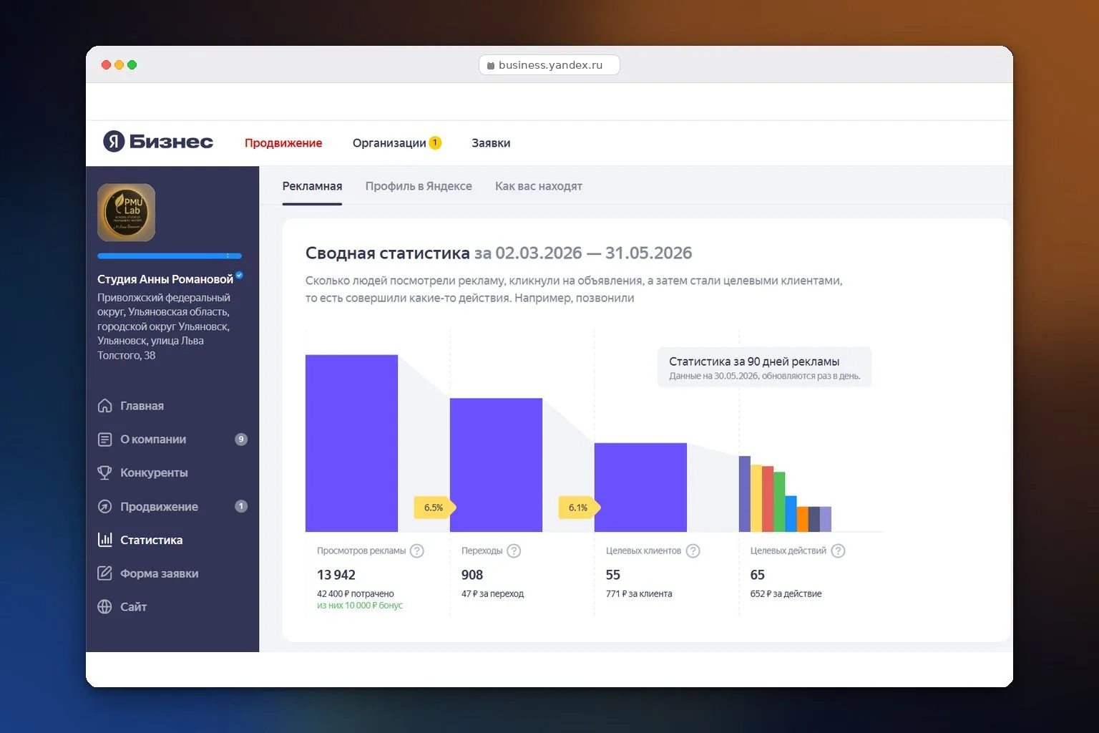Click the profile completion progress bar
This screenshot has height=733, width=1099.
pyautogui.click(x=170, y=256)
